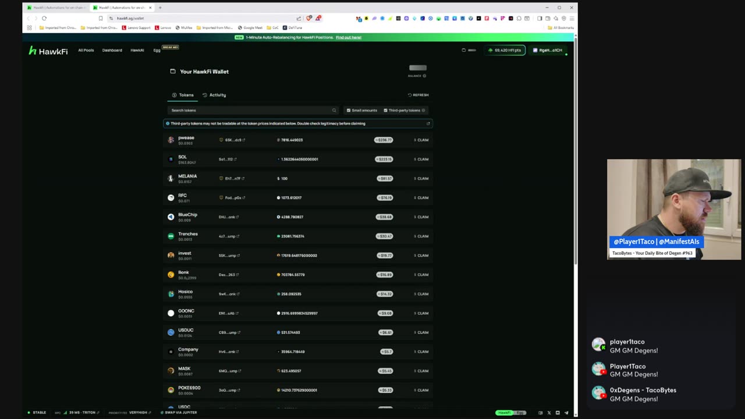Click the REFRESH button
The image size is (745, 419).
pyautogui.click(x=418, y=95)
